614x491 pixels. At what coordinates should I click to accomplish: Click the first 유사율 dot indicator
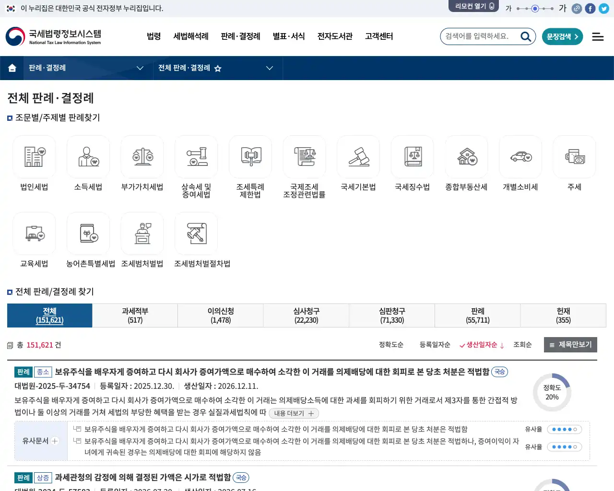pos(564,429)
